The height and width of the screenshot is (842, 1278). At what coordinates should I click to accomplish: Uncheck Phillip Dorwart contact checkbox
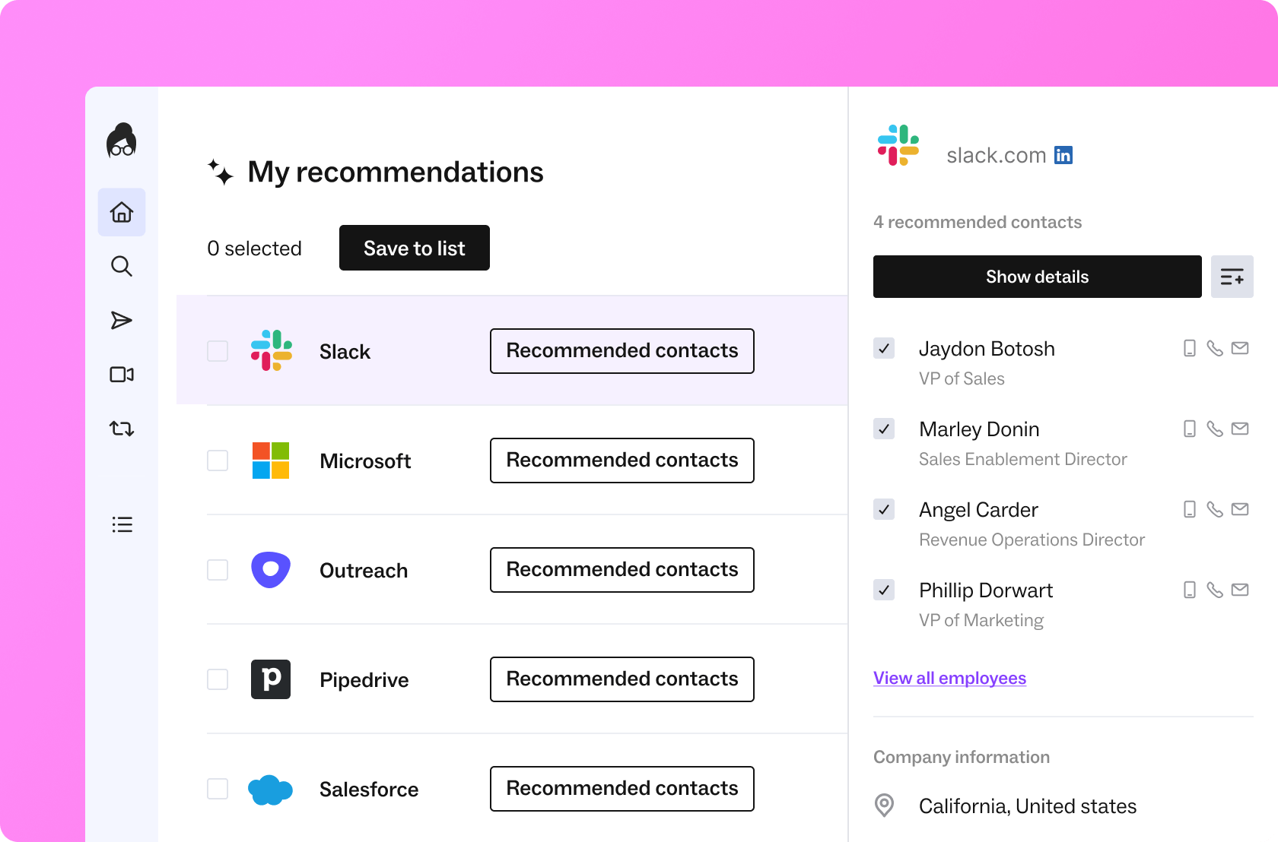pyautogui.click(x=884, y=590)
